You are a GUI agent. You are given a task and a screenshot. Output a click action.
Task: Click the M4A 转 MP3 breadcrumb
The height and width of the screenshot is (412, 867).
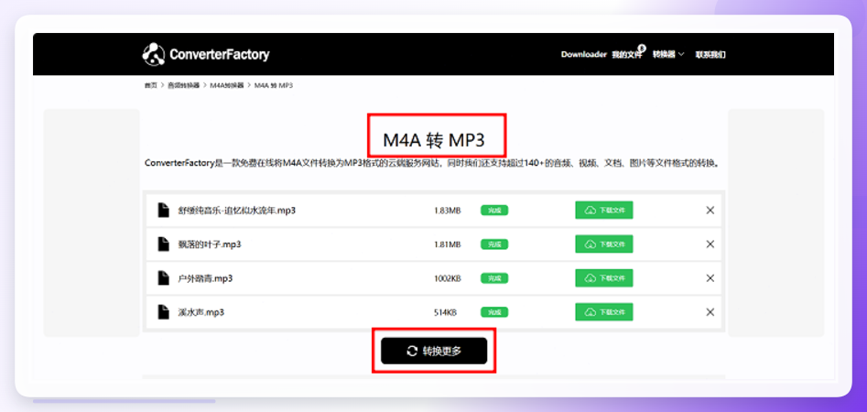point(273,85)
